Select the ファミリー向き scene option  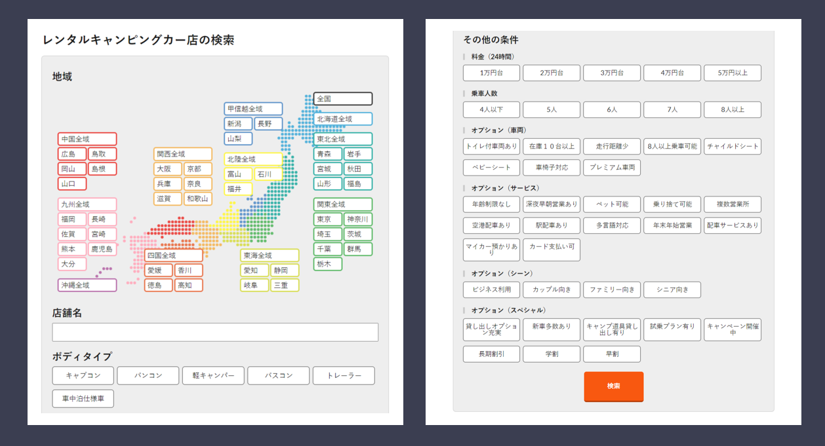point(612,290)
